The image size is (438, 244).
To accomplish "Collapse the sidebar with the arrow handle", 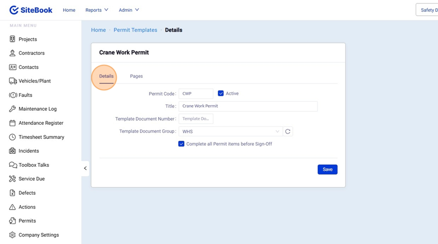I will [x=85, y=168].
